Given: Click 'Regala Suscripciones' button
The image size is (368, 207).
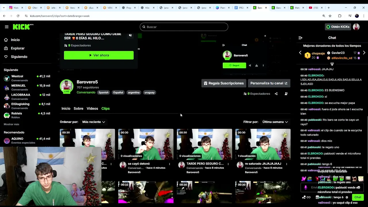Looking at the screenshot, I should tap(224, 83).
